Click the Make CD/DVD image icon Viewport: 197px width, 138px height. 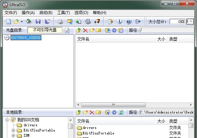(60, 22)
